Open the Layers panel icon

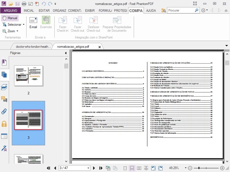pos(4,87)
